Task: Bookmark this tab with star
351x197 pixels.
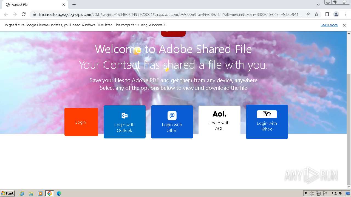Action: pyautogui.click(x=316, y=14)
